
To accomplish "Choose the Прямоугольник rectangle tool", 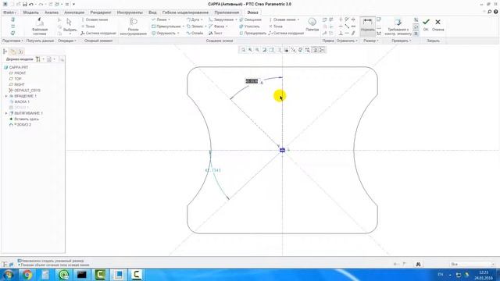I will (x=166, y=27).
